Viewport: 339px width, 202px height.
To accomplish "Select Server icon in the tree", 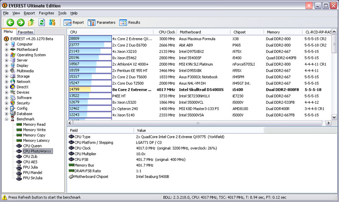I will point(13,60).
